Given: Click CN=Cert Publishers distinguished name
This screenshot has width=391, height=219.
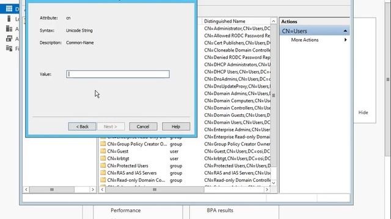Looking at the screenshot, I should 237,43.
